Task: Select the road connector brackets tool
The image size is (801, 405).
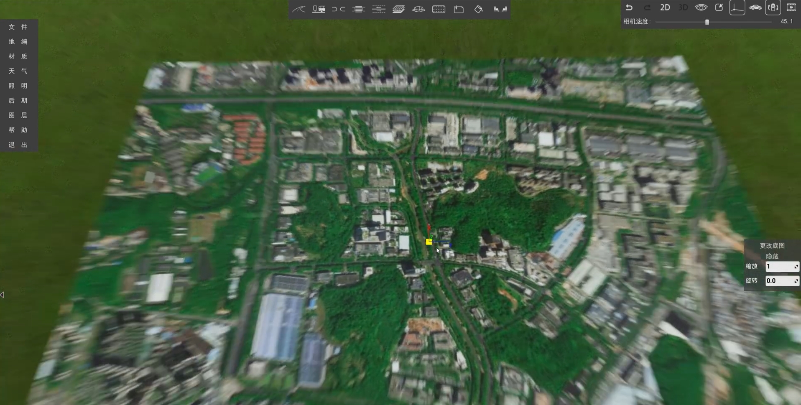Action: pos(339,9)
